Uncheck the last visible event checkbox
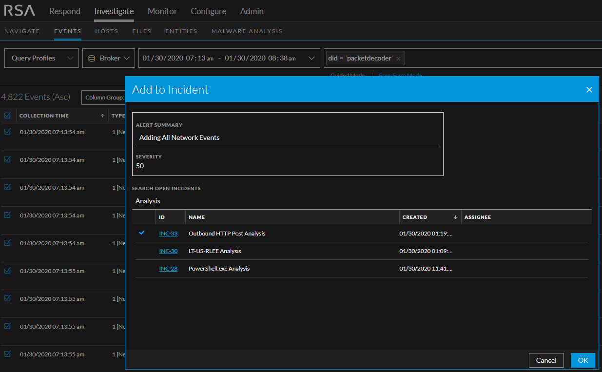This screenshot has width=602, height=372. (x=7, y=354)
